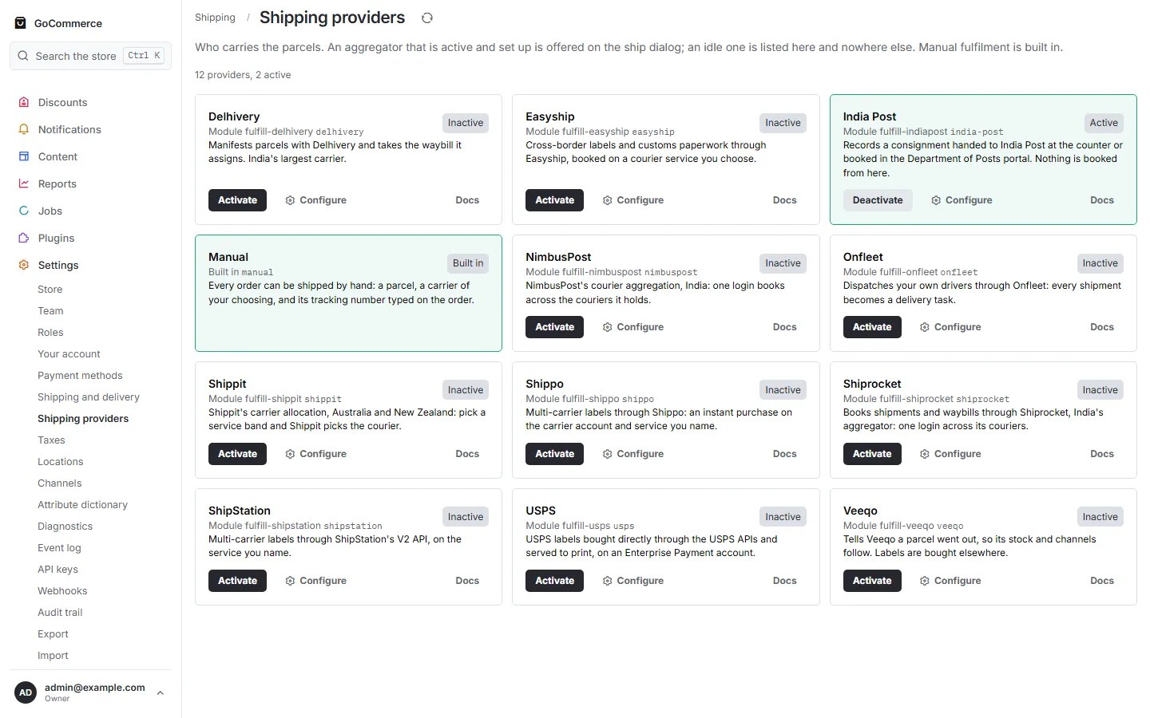
Task: Open Docs link for NimbusPost
Action: (784, 327)
